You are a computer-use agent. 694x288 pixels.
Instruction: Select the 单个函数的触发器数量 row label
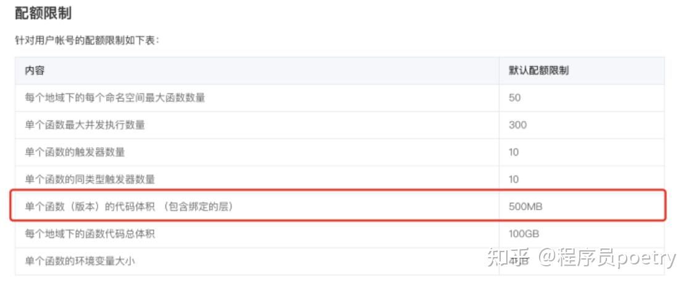pos(75,152)
